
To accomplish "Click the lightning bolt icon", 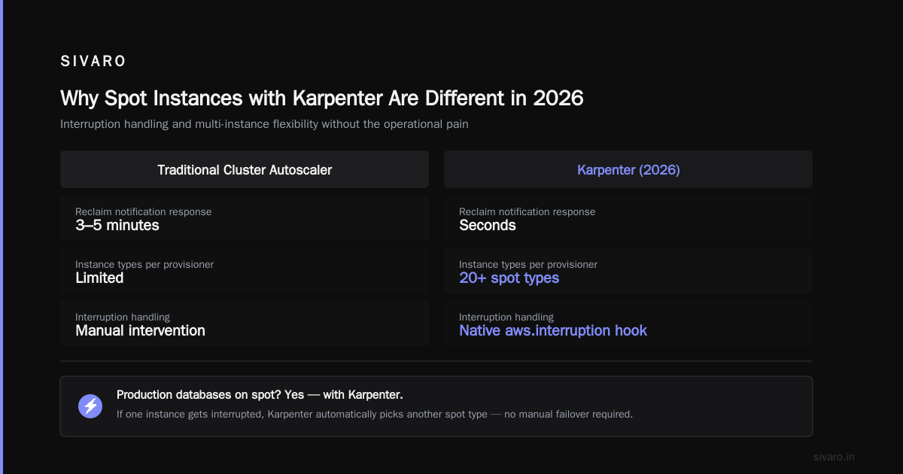I will (x=90, y=406).
